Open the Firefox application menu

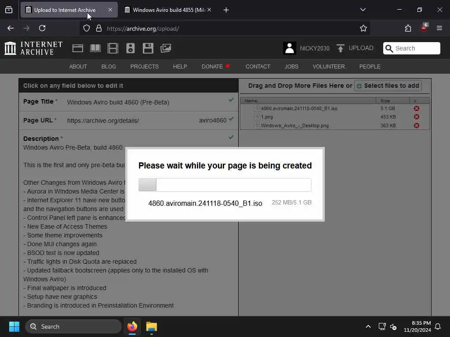pyautogui.click(x=439, y=28)
